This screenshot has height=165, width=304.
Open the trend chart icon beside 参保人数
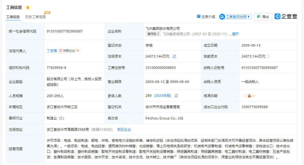(x=176, y=96)
